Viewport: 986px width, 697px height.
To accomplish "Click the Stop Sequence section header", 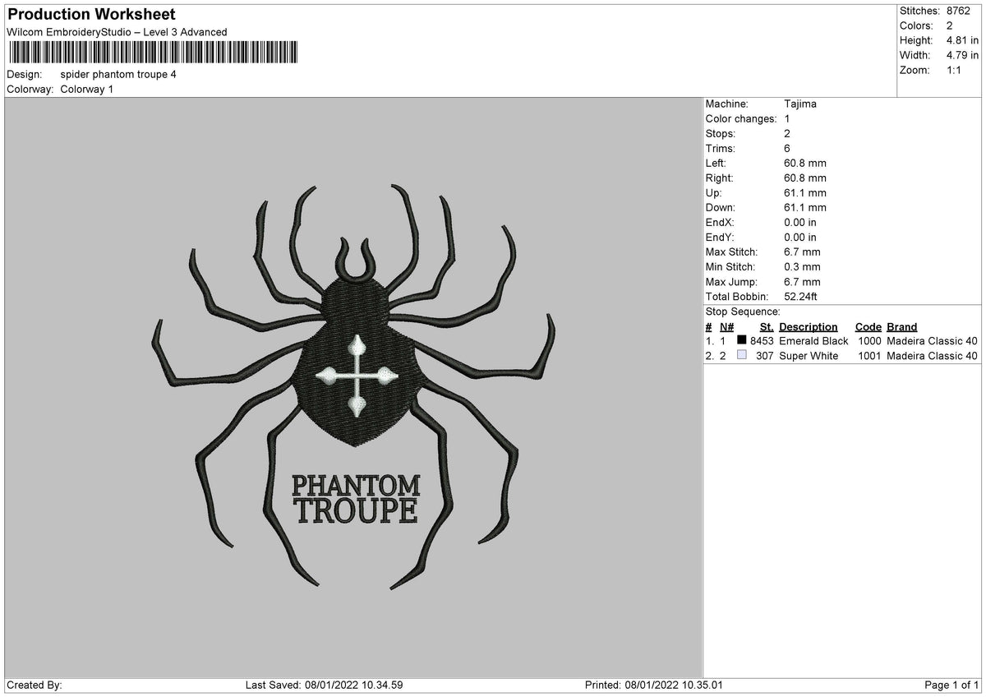I will point(743,312).
